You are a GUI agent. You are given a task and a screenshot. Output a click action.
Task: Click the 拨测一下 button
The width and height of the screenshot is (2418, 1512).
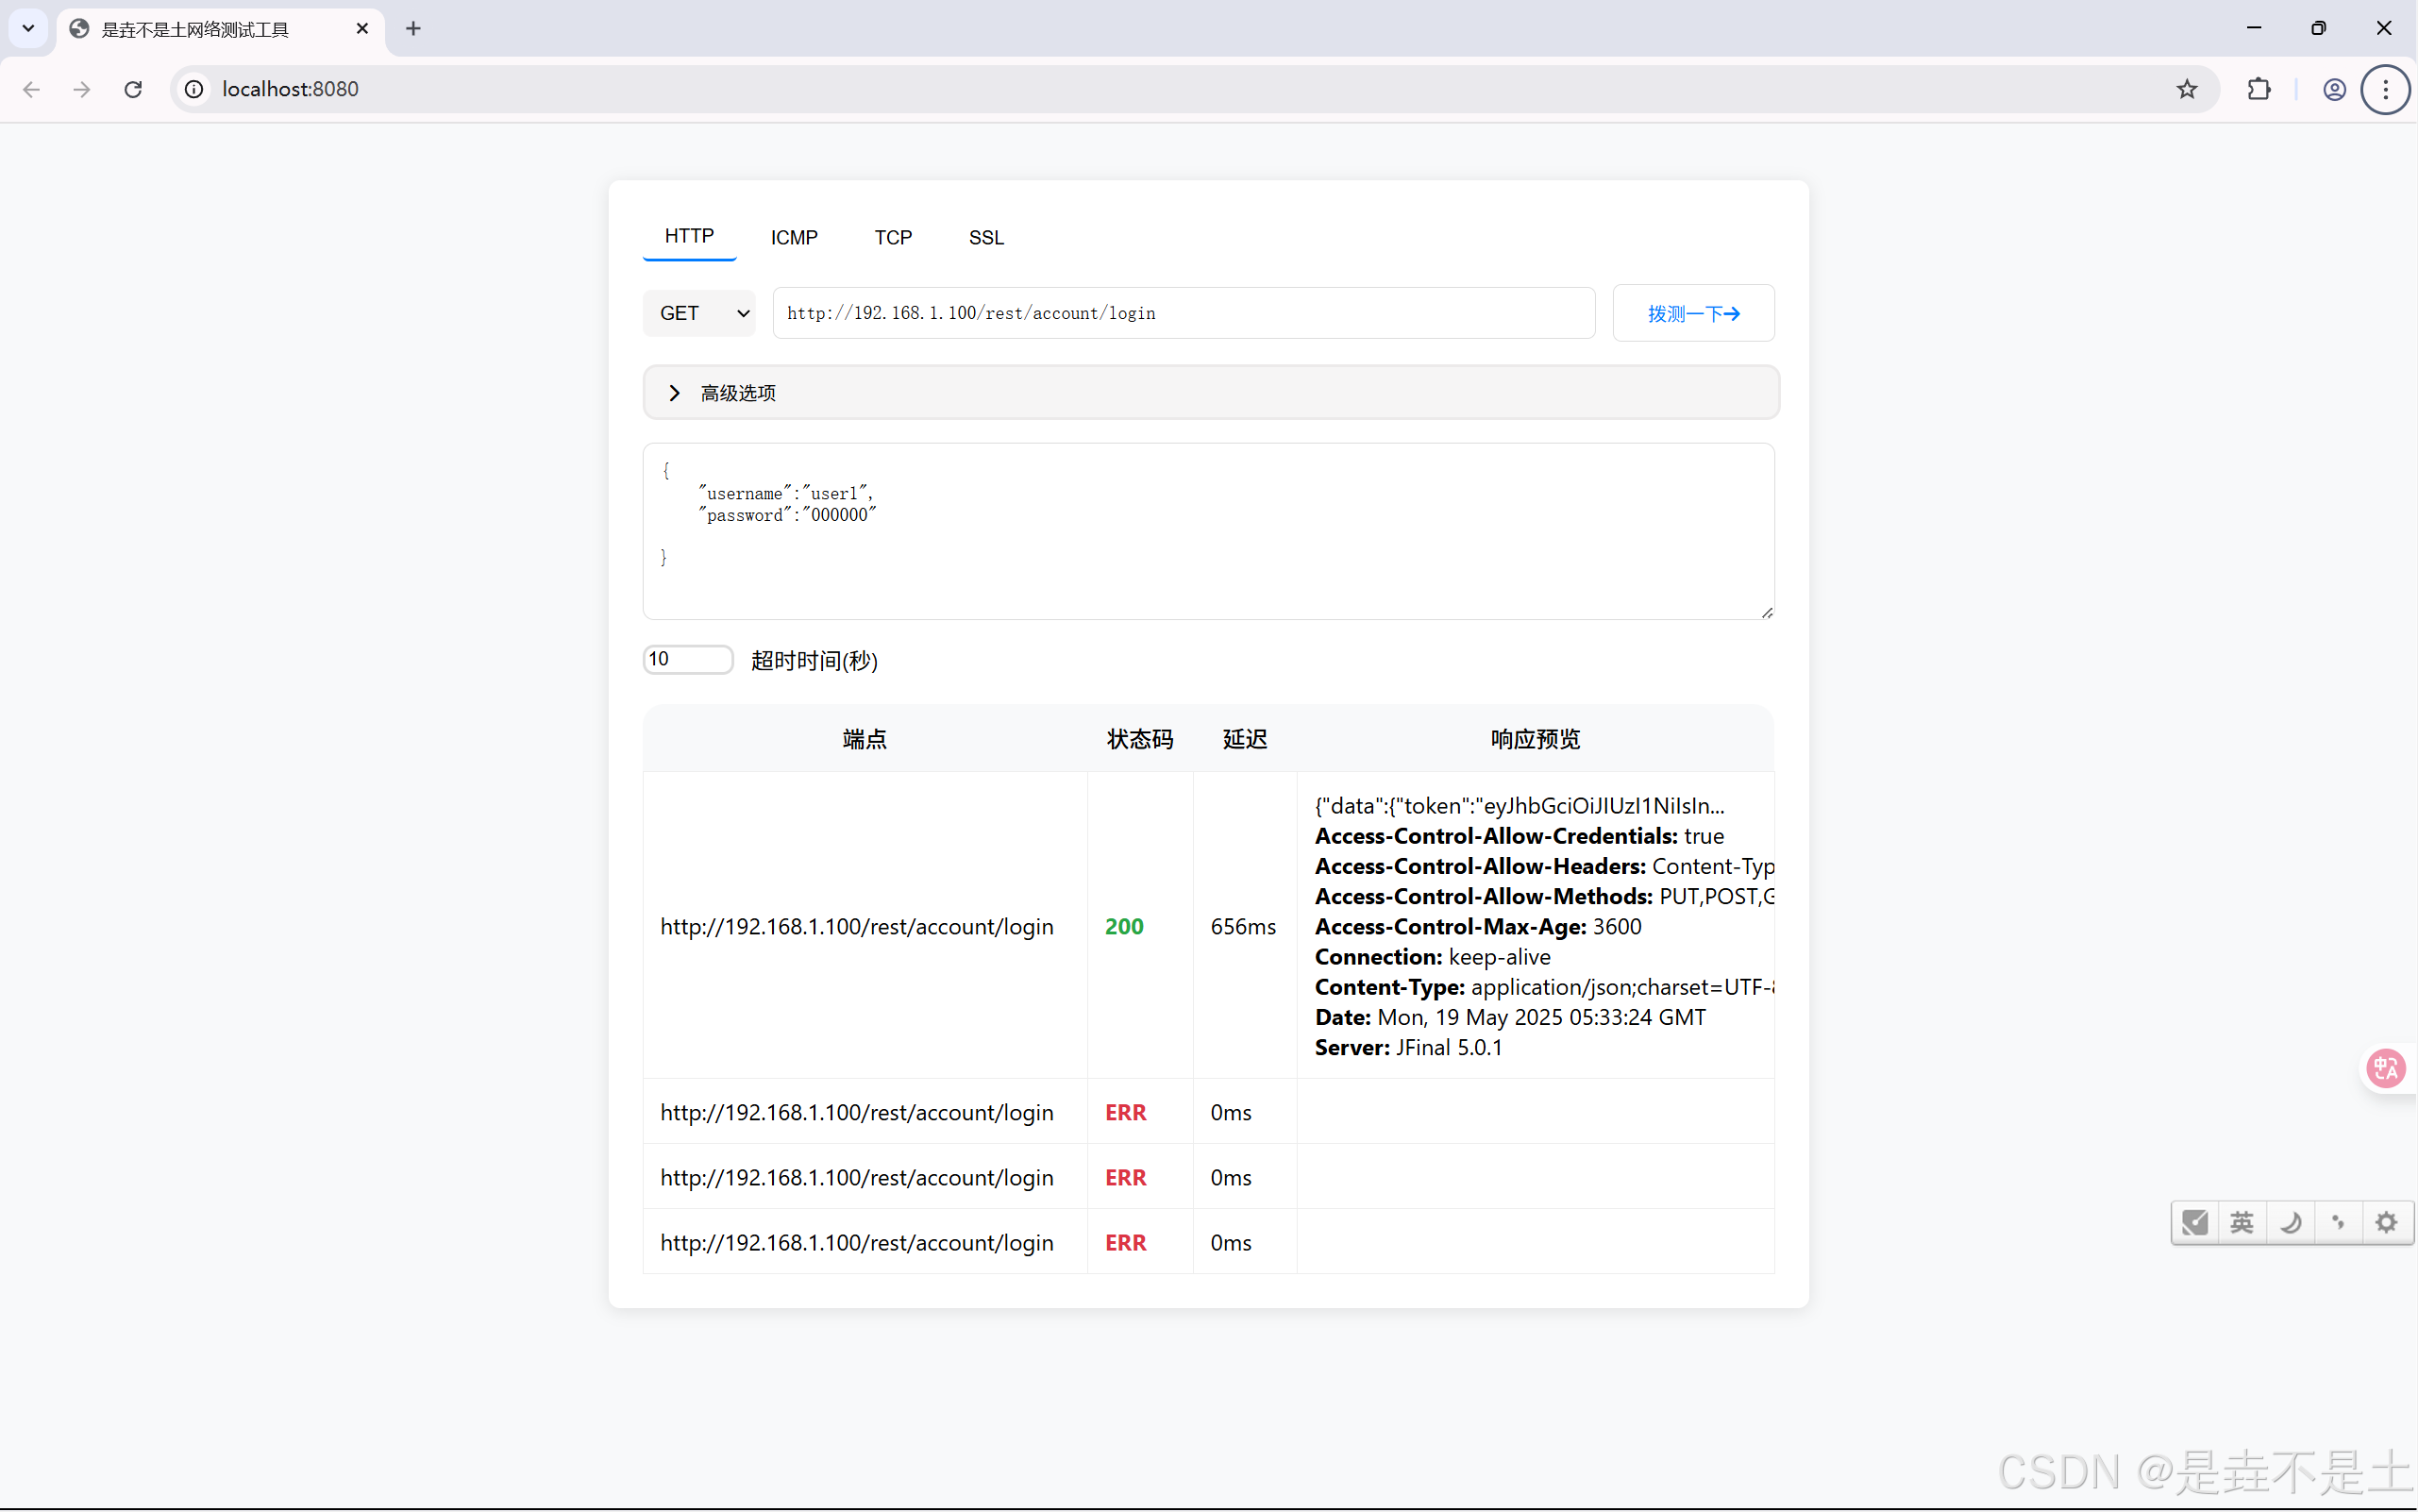coord(1692,313)
